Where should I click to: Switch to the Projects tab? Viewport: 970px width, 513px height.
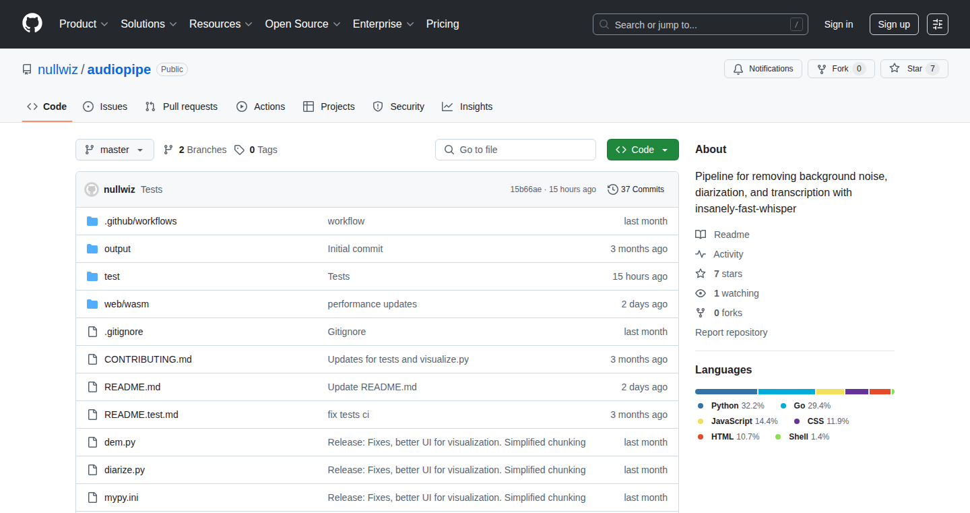click(x=329, y=107)
